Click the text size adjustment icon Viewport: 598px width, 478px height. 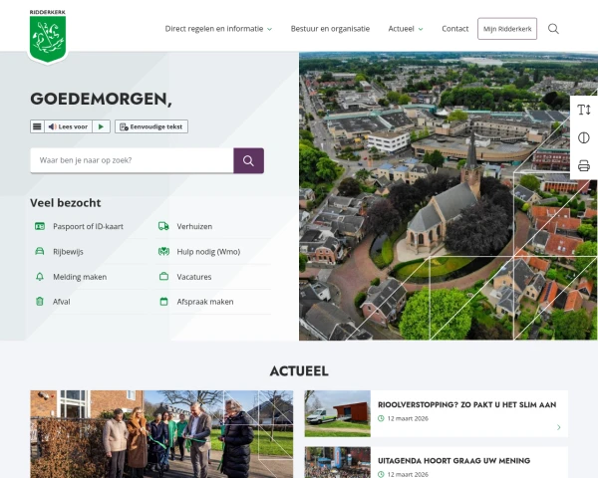[x=584, y=110]
